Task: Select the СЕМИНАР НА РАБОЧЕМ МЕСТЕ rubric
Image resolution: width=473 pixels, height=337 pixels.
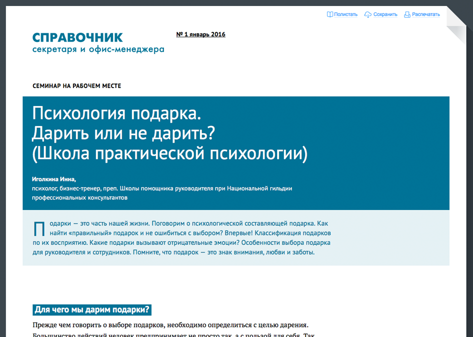Action: (x=76, y=86)
